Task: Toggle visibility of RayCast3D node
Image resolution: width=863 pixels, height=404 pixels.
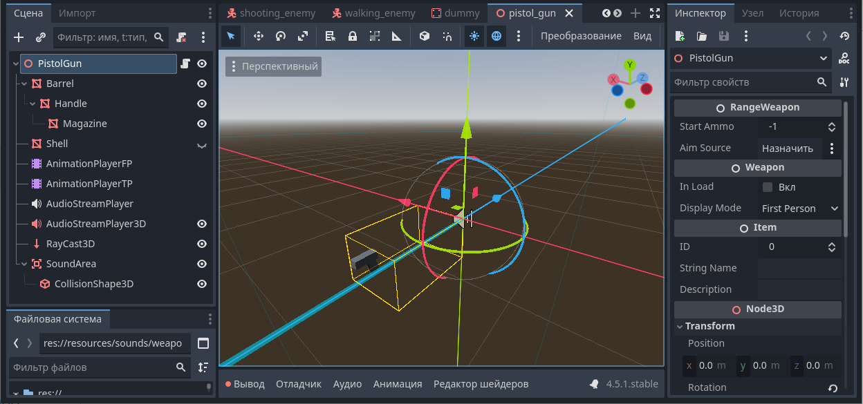Action: click(202, 244)
